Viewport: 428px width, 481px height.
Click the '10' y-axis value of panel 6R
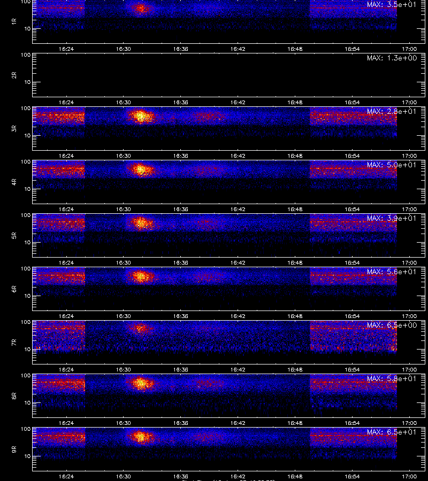coord(27,296)
